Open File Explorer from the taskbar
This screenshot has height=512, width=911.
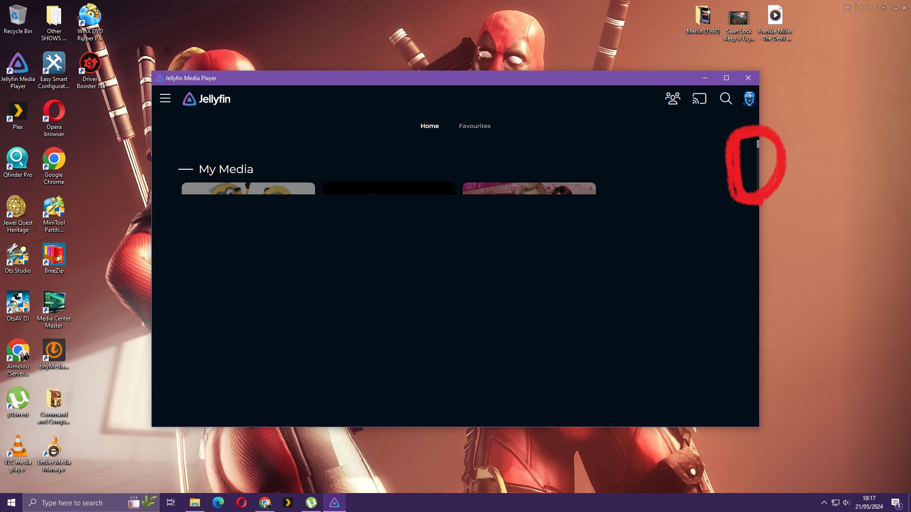point(195,503)
